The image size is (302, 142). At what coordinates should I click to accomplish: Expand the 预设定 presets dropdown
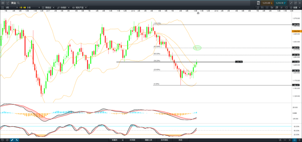click(48, 7)
